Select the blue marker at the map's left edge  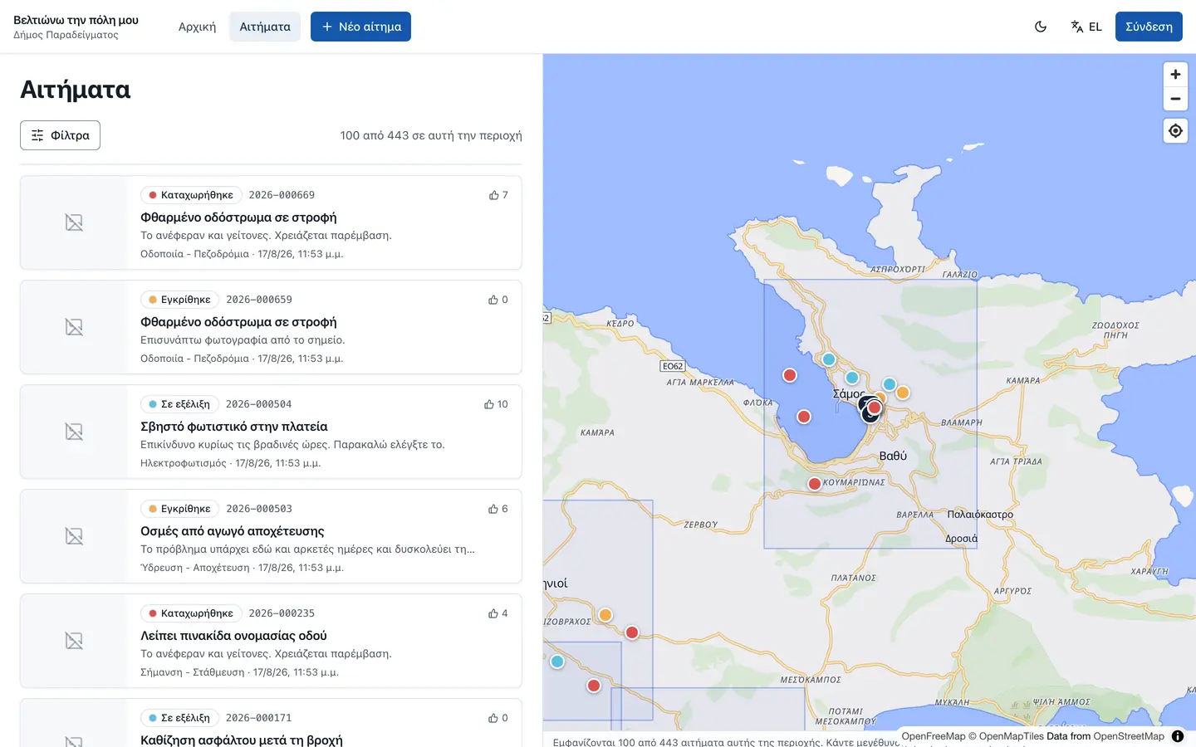coord(557,662)
